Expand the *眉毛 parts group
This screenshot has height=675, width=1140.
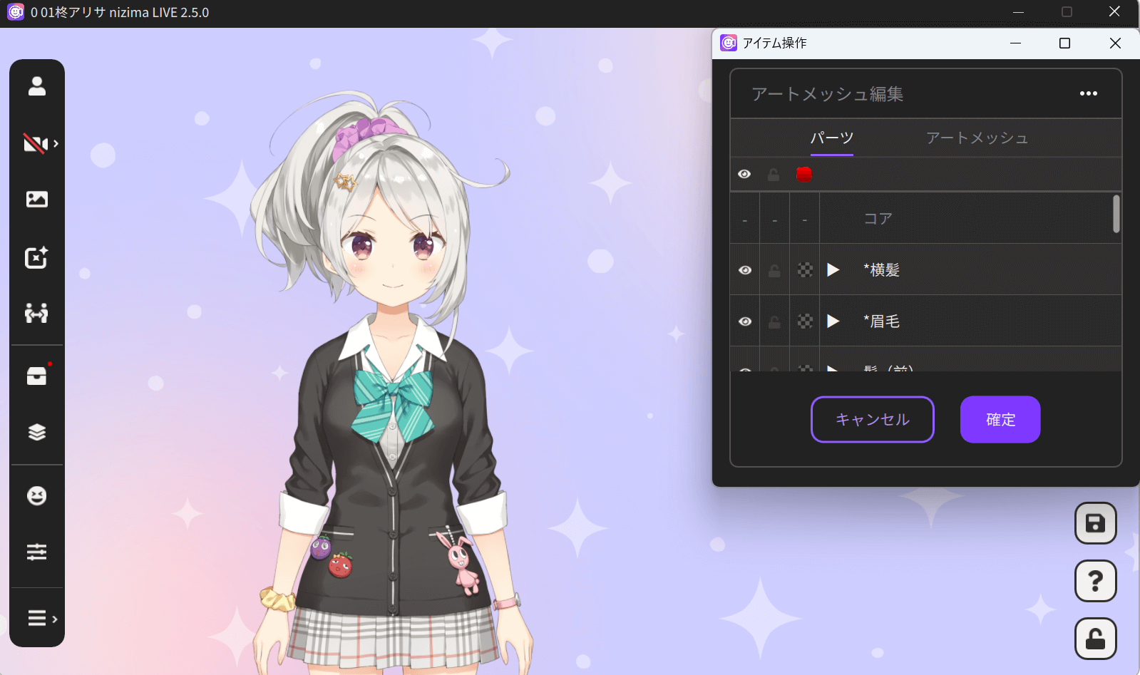tap(833, 321)
